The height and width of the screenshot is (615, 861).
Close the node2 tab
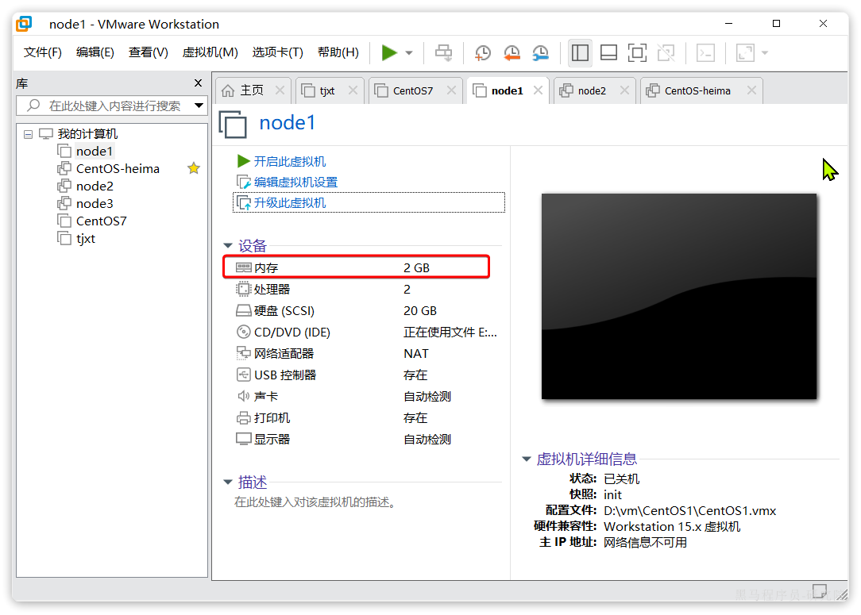[x=624, y=90]
